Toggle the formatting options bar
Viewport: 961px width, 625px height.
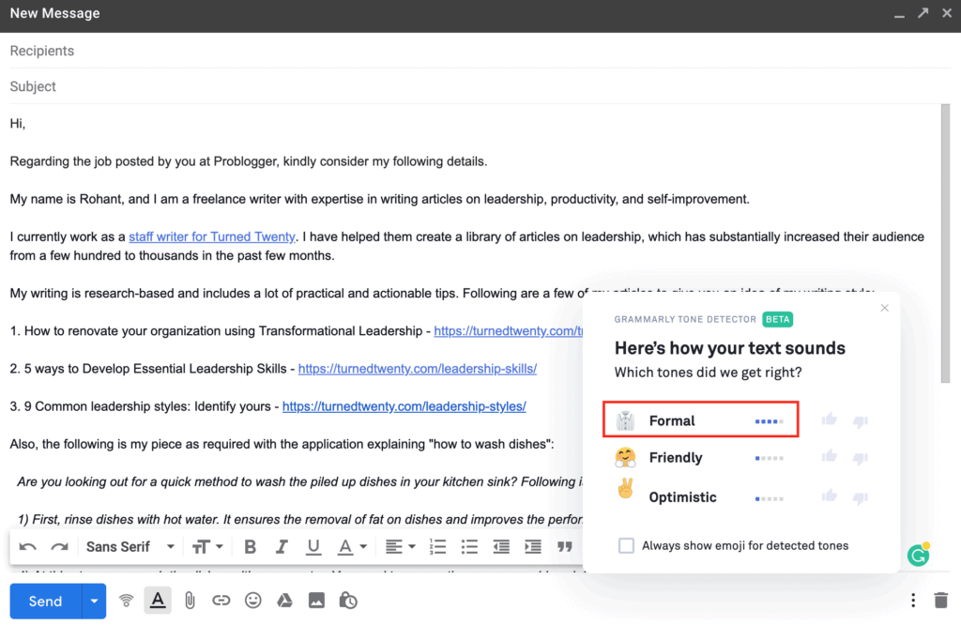point(158,601)
